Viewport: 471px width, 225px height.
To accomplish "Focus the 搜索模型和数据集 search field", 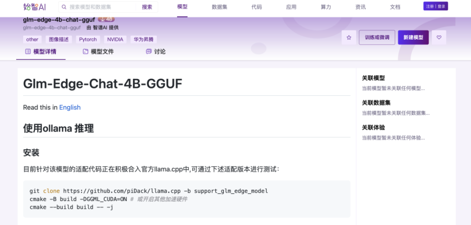I will pos(102,7).
